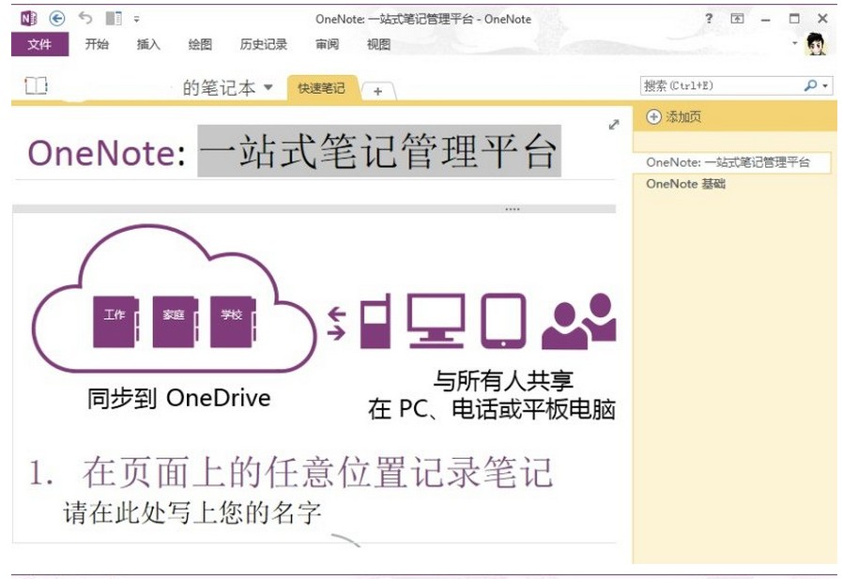Create a new section with plus tab

[x=377, y=91]
